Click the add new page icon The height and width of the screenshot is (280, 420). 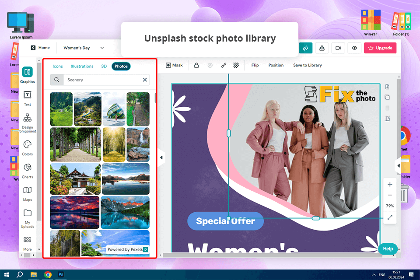(x=387, y=87)
